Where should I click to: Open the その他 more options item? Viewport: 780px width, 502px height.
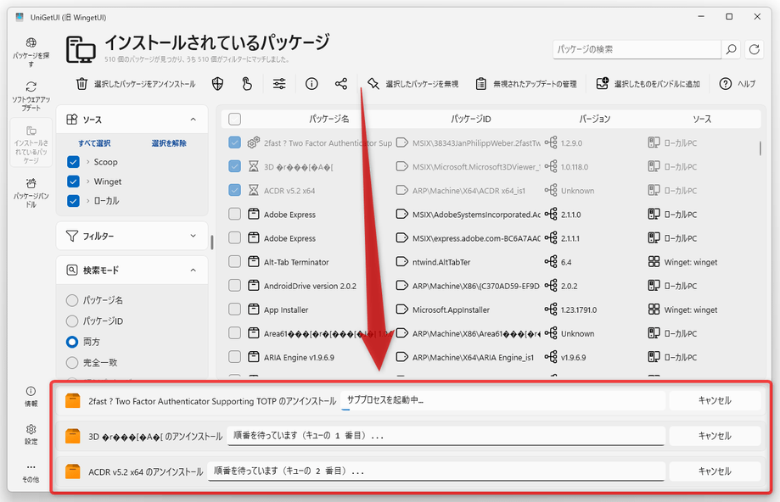(x=31, y=472)
